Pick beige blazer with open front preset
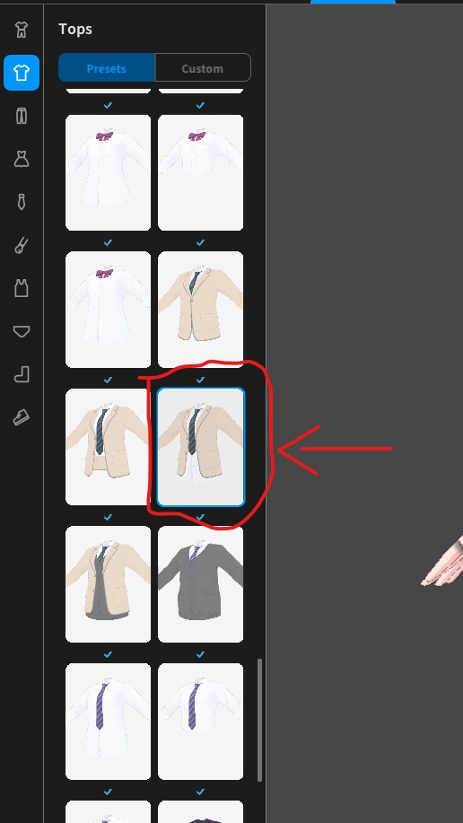The width and height of the screenshot is (463, 823). tap(109, 447)
